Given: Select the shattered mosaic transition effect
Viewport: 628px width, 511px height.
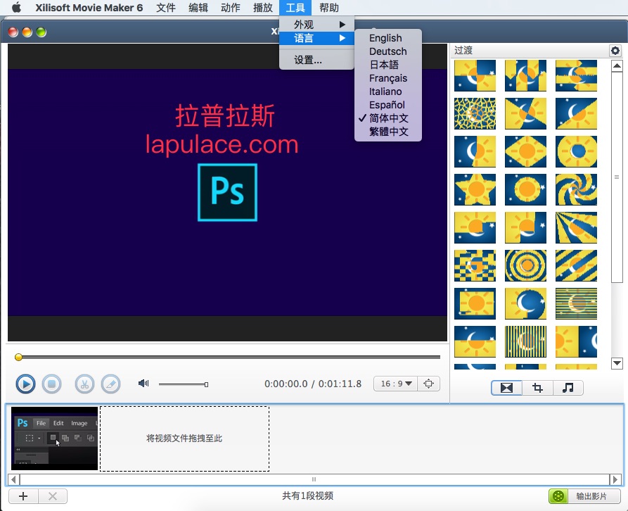Looking at the screenshot, I should (x=475, y=114).
